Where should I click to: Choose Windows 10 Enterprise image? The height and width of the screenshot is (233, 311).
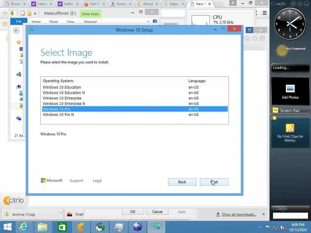click(x=135, y=98)
